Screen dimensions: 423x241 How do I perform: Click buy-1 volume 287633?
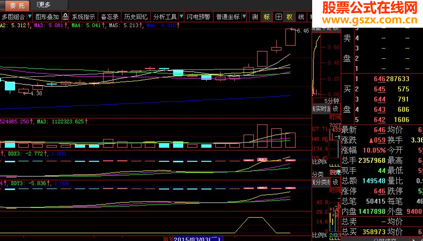398,79
